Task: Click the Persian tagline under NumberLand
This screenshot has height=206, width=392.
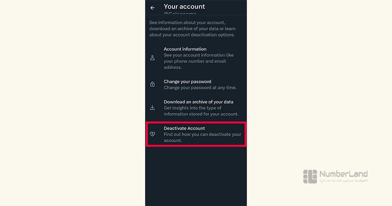Action: tap(343, 180)
